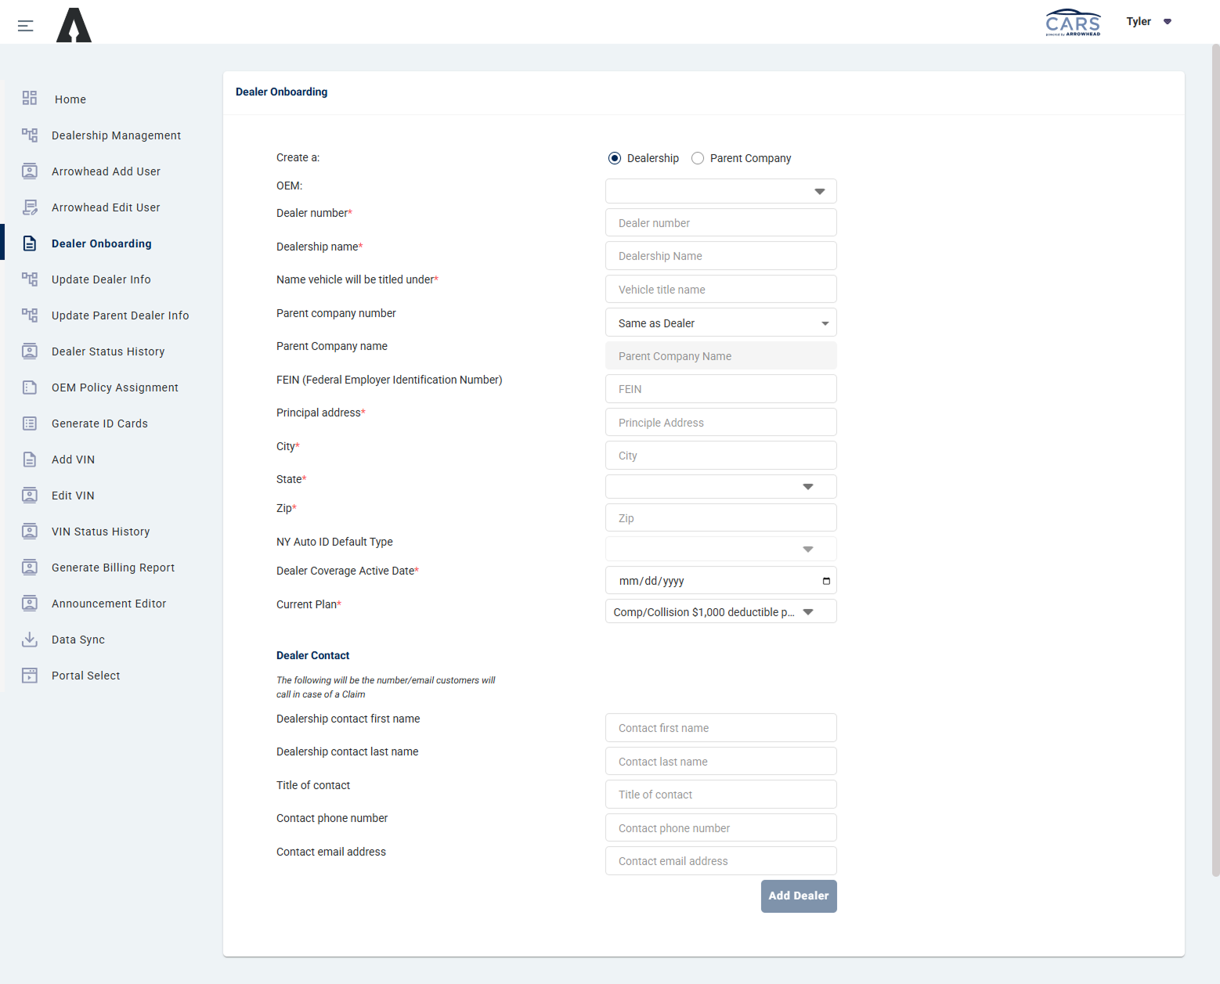
Task: Select the Parent Company radio button
Action: coord(697,157)
